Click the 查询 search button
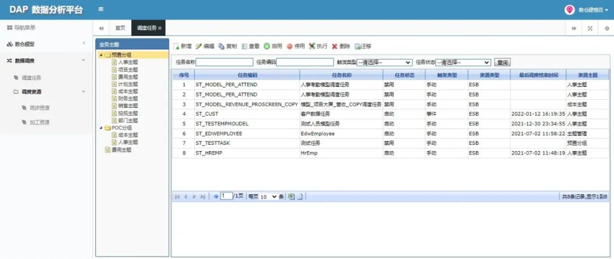Viewport: 614px width, 259px height. coord(503,62)
